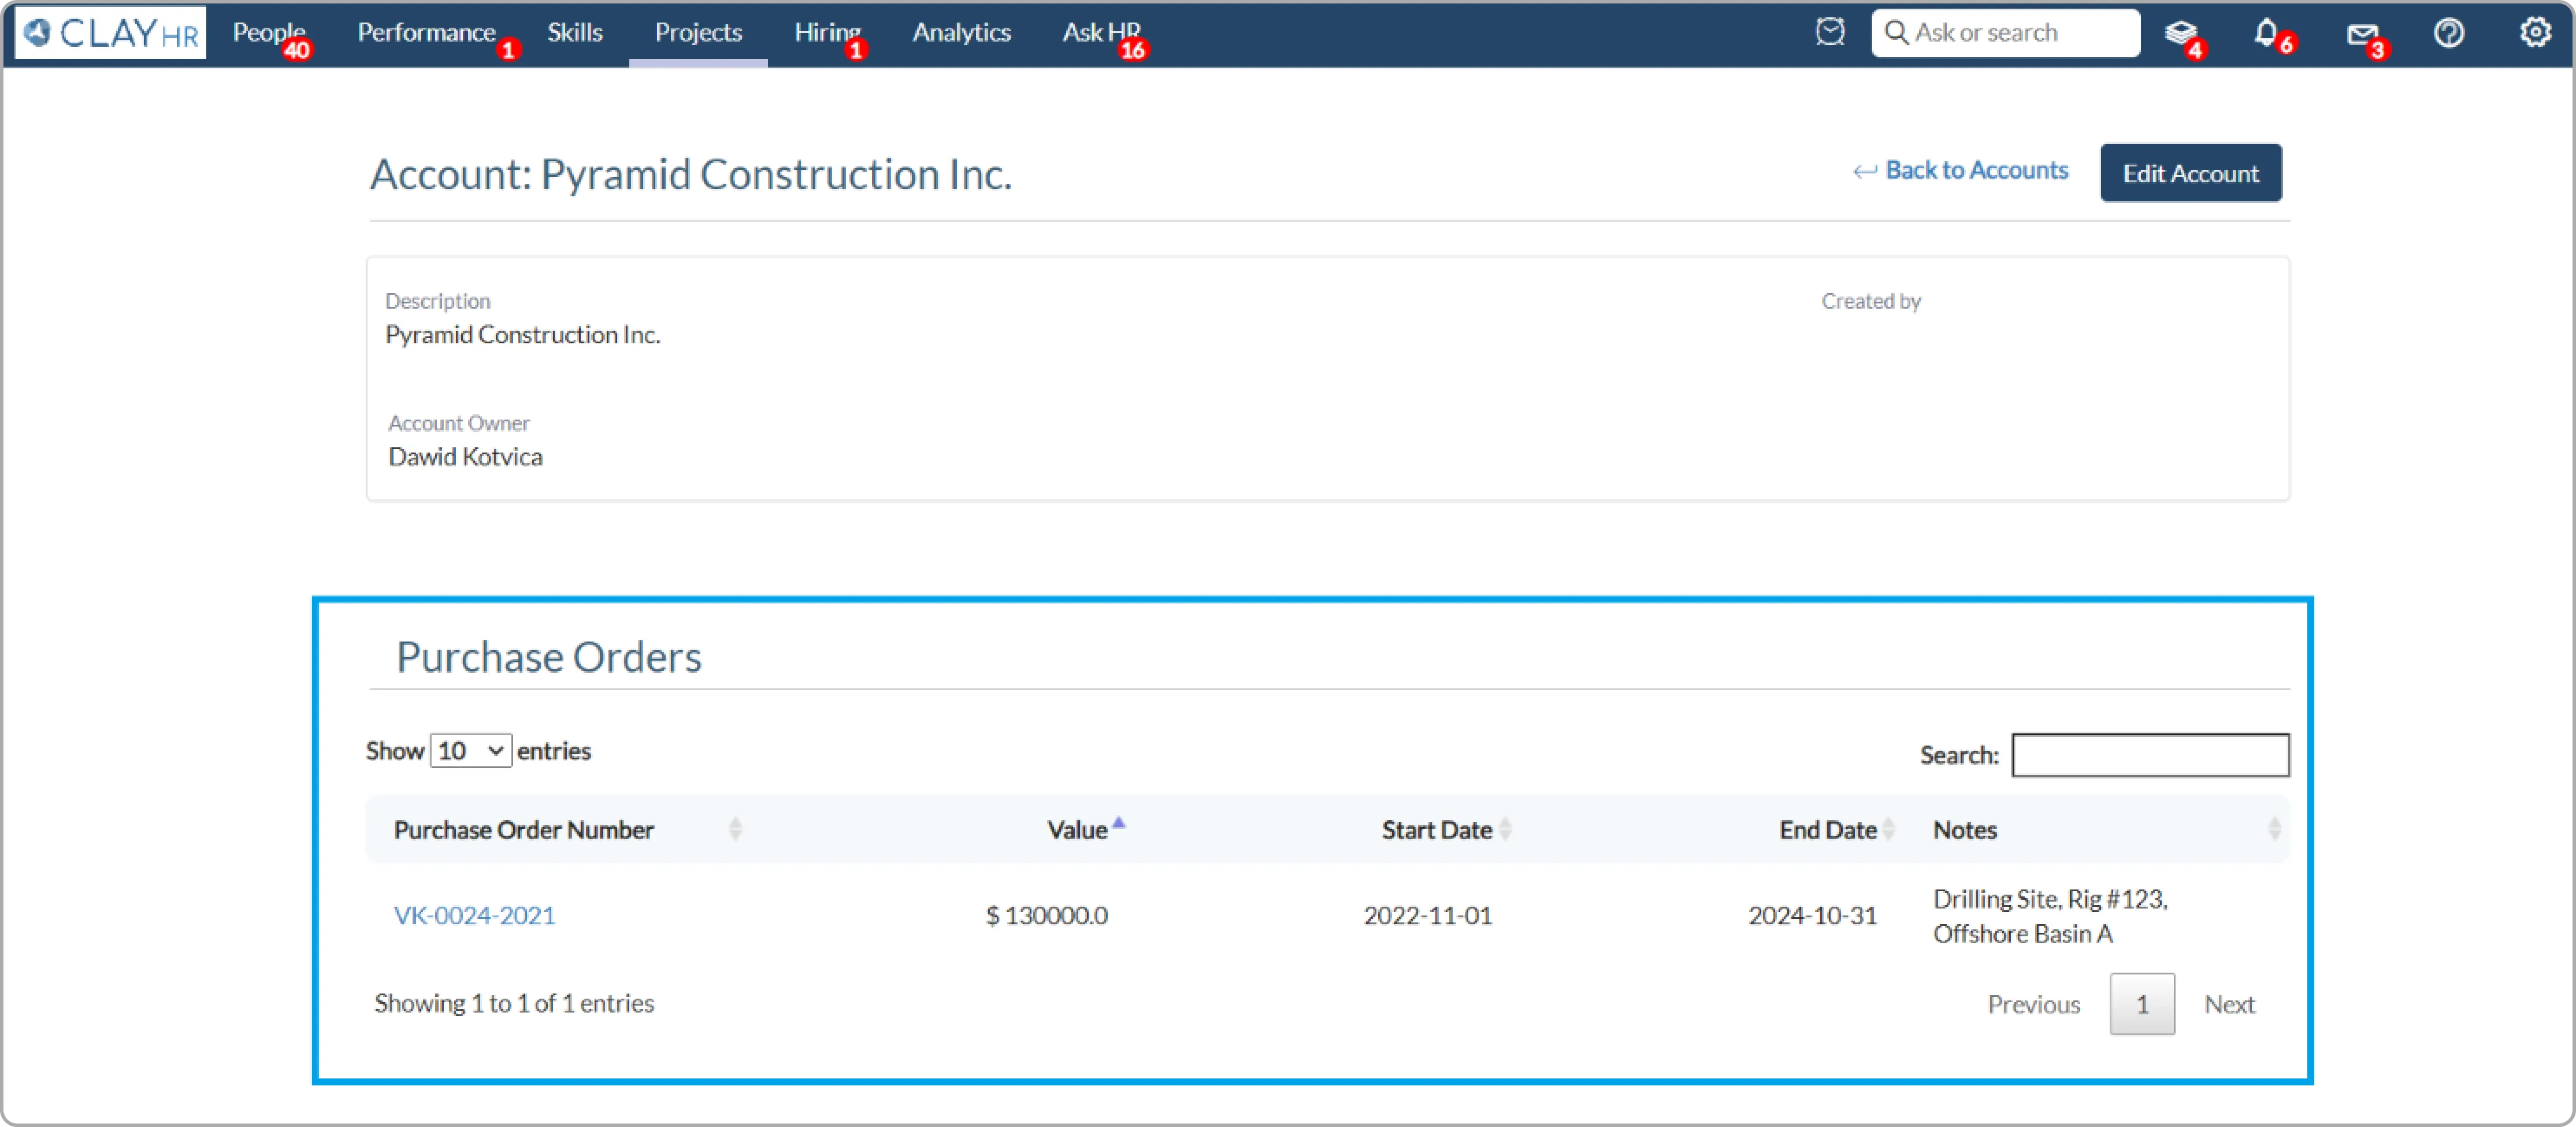Screen dimensions: 2576x1127
Task: Sort table by Start Date column
Action: 1436,830
